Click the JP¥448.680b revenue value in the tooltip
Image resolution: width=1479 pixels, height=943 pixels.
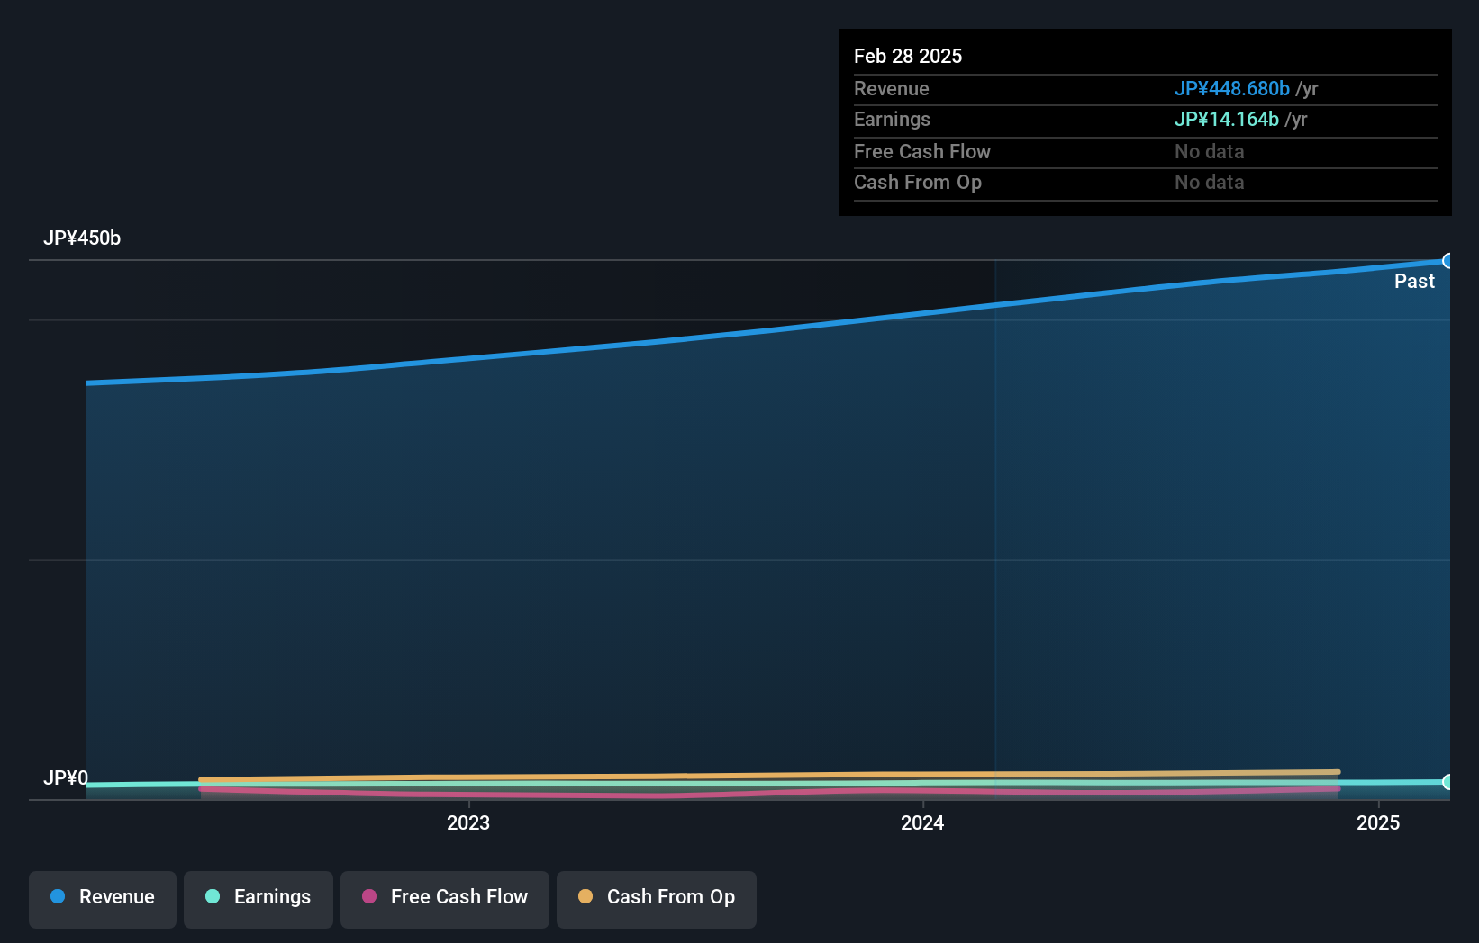(1231, 88)
